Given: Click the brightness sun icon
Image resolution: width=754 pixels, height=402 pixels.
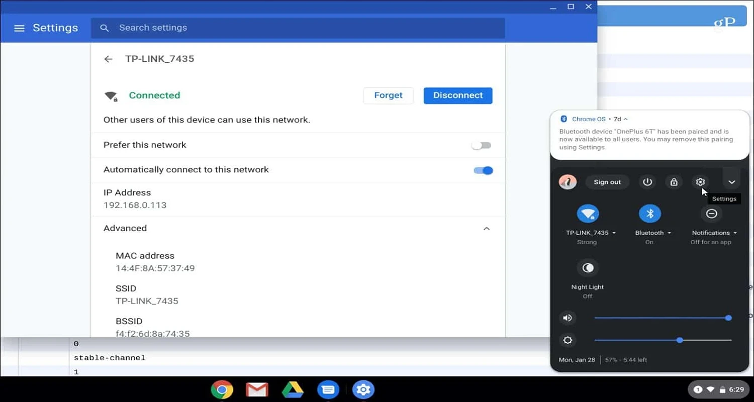Looking at the screenshot, I should coord(568,340).
